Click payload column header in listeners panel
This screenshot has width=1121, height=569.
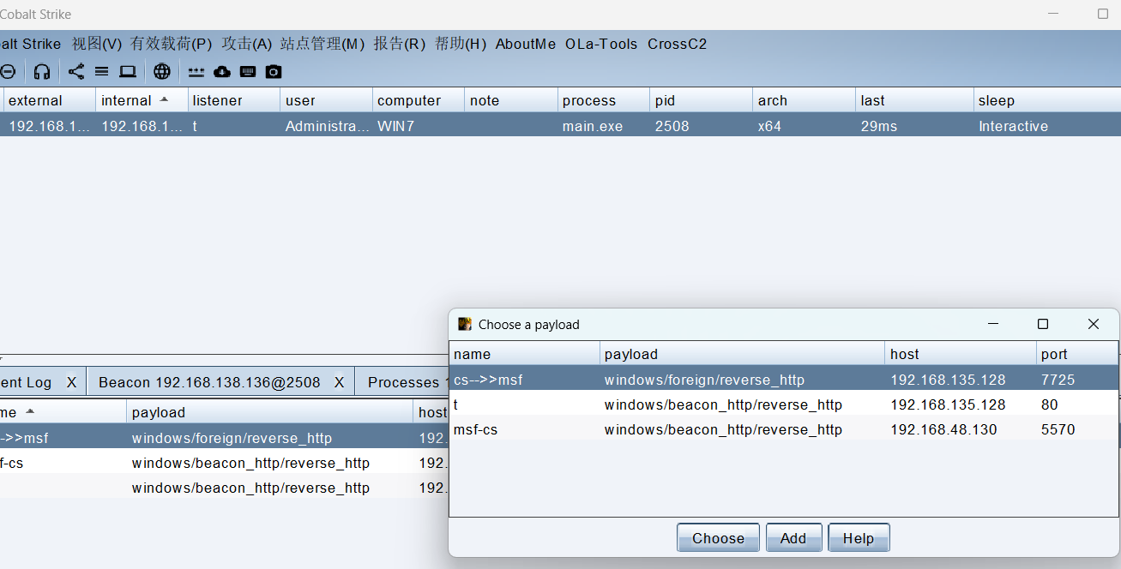pos(270,412)
